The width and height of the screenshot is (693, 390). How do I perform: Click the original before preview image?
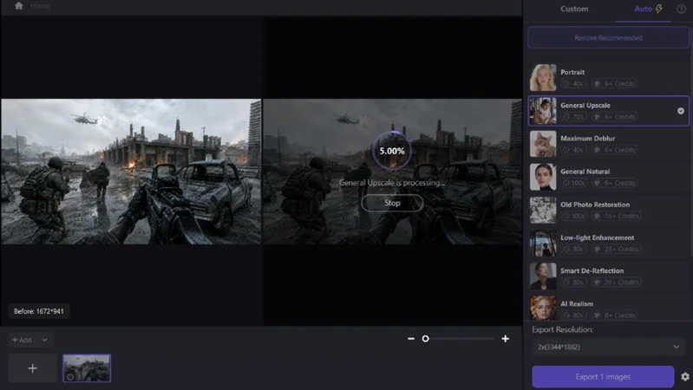pos(131,172)
